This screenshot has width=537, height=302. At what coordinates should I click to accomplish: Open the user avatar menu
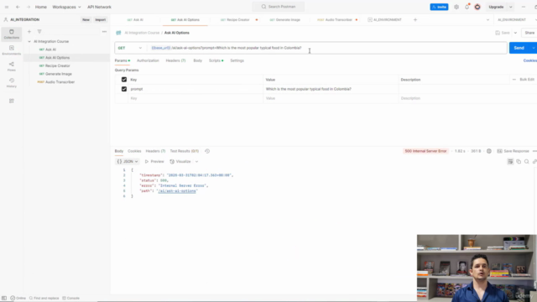point(477,7)
